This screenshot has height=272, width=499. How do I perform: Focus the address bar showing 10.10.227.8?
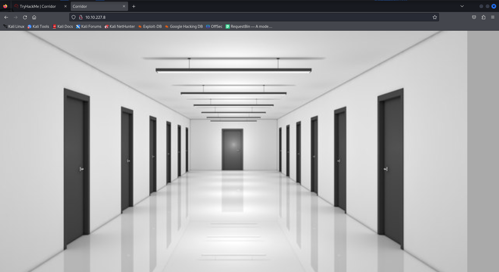pyautogui.click(x=255, y=17)
